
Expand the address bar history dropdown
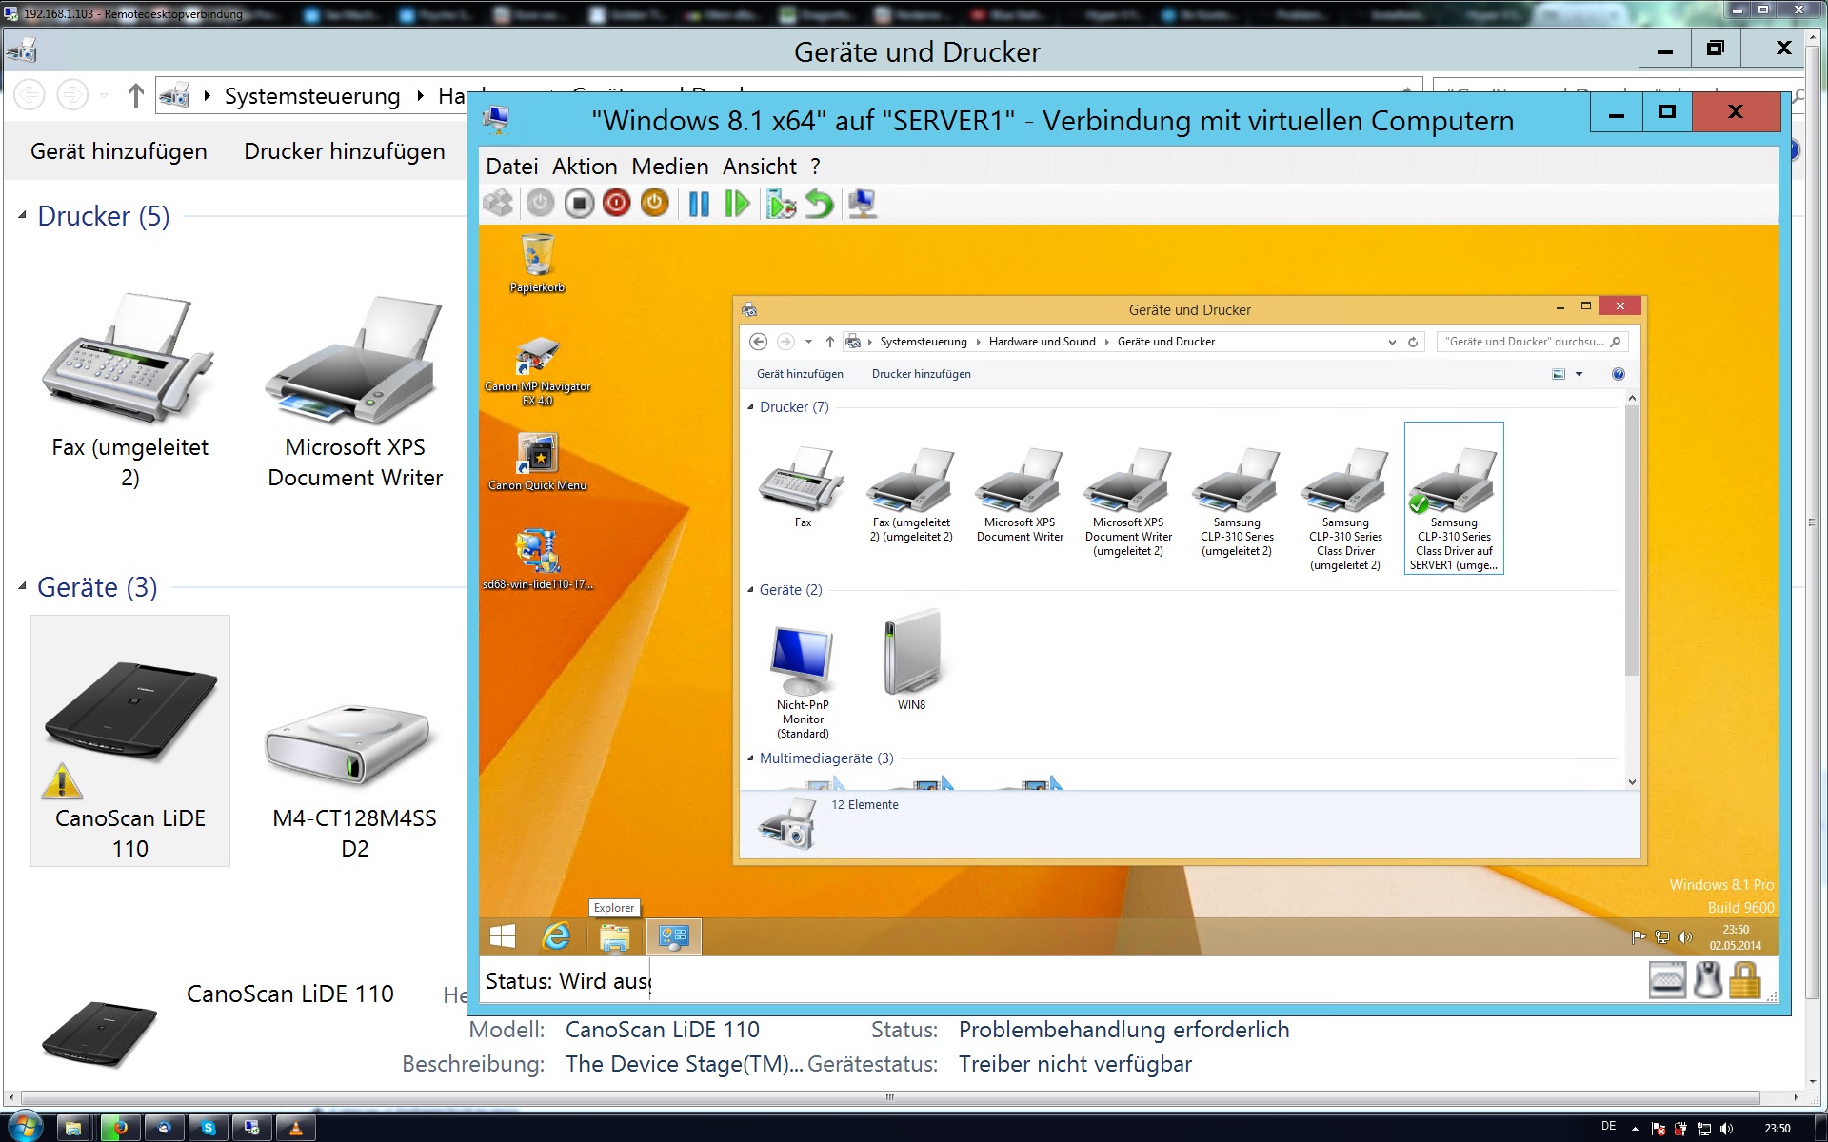point(1392,342)
